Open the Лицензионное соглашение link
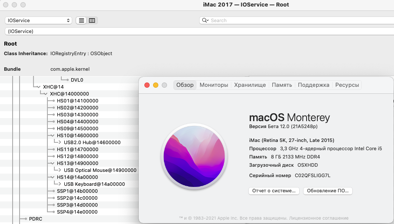Image resolution: width=394 pixels, height=224 pixels. [x=319, y=218]
